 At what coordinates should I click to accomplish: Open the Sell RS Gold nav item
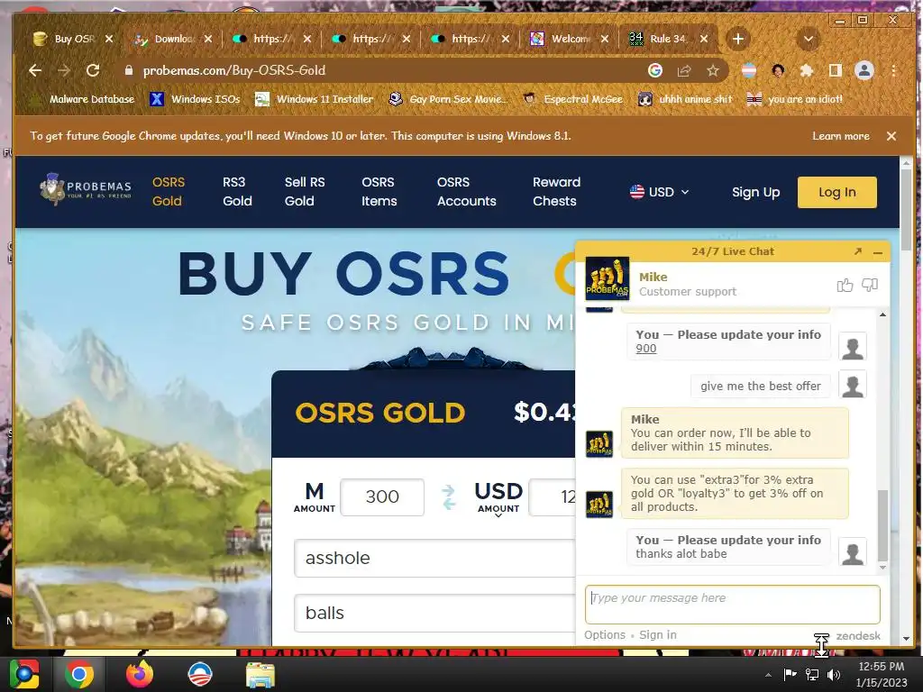pyautogui.click(x=305, y=192)
